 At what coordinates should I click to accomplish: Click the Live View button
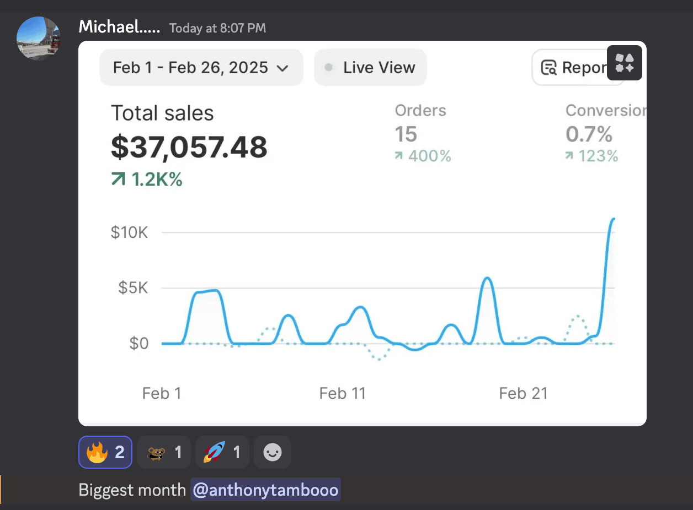[x=370, y=68]
